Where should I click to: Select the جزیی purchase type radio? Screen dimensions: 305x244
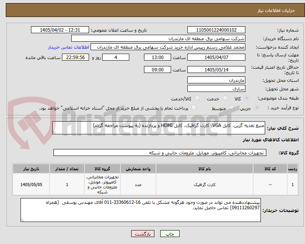click(257, 107)
